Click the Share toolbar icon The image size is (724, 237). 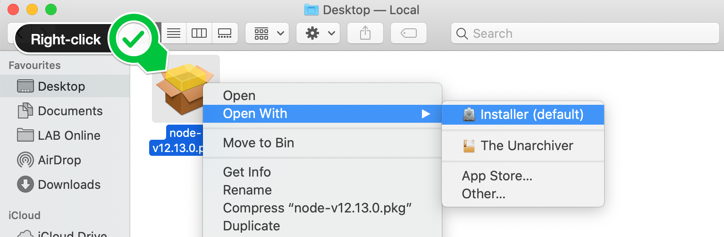coord(365,34)
